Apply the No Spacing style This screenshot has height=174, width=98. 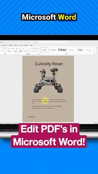[53, 50]
